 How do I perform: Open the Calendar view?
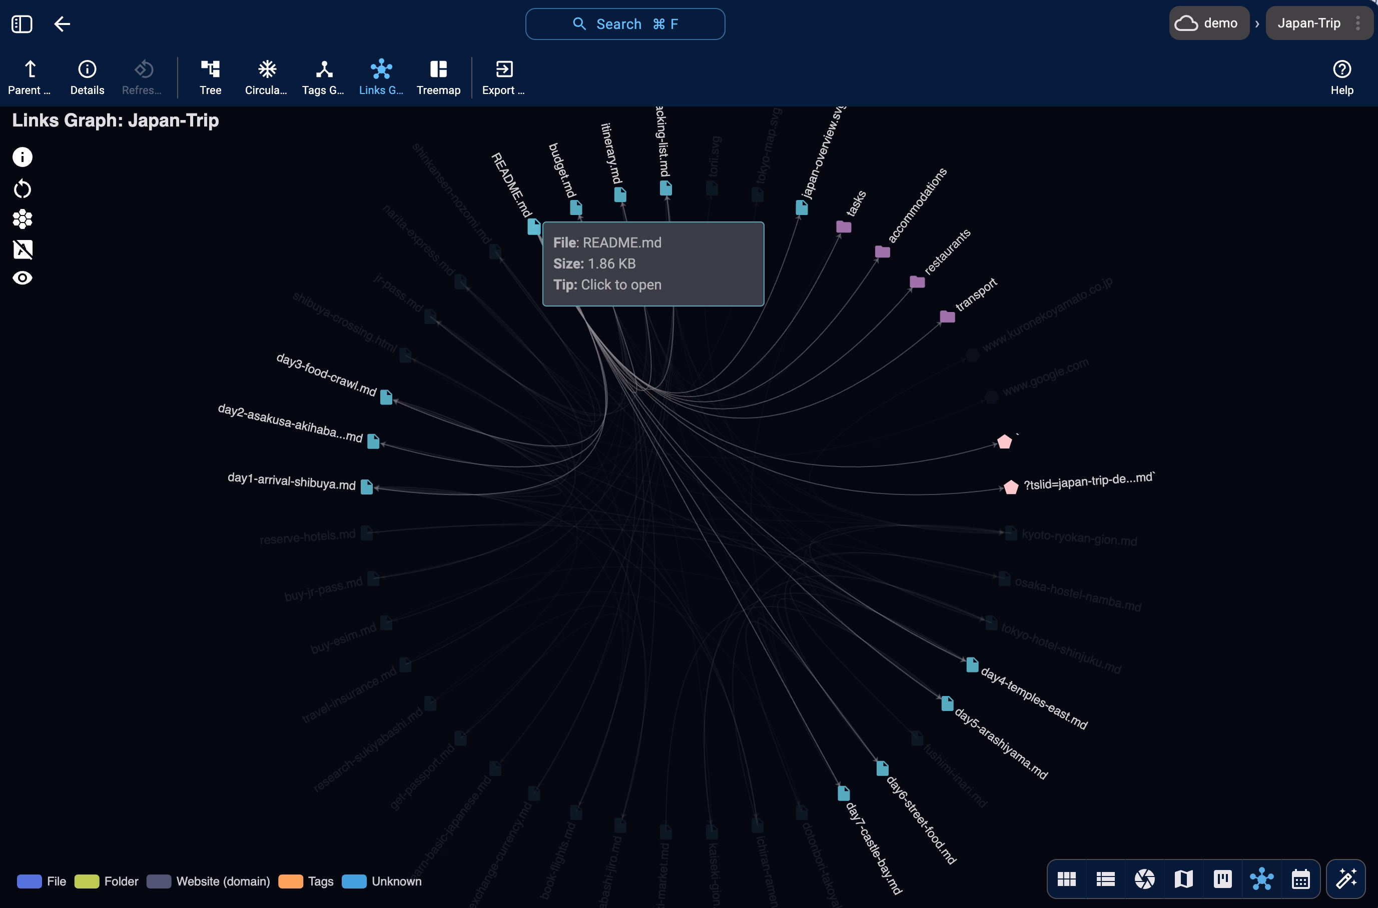1300,878
